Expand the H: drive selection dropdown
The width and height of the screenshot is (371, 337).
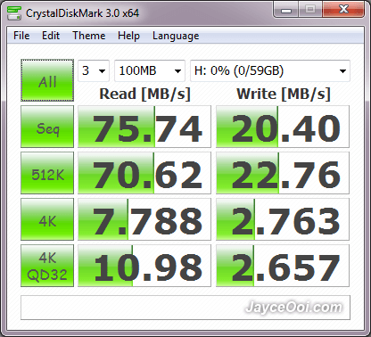click(270, 70)
